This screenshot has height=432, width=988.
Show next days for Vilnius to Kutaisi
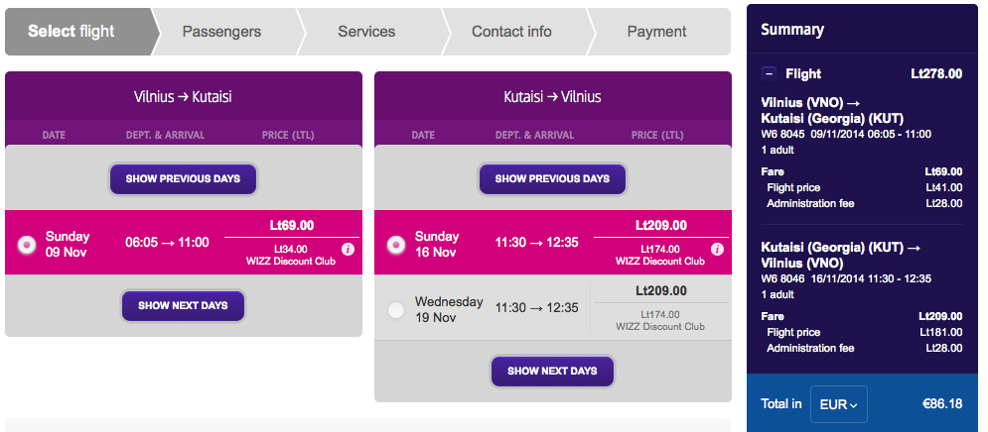(x=184, y=306)
